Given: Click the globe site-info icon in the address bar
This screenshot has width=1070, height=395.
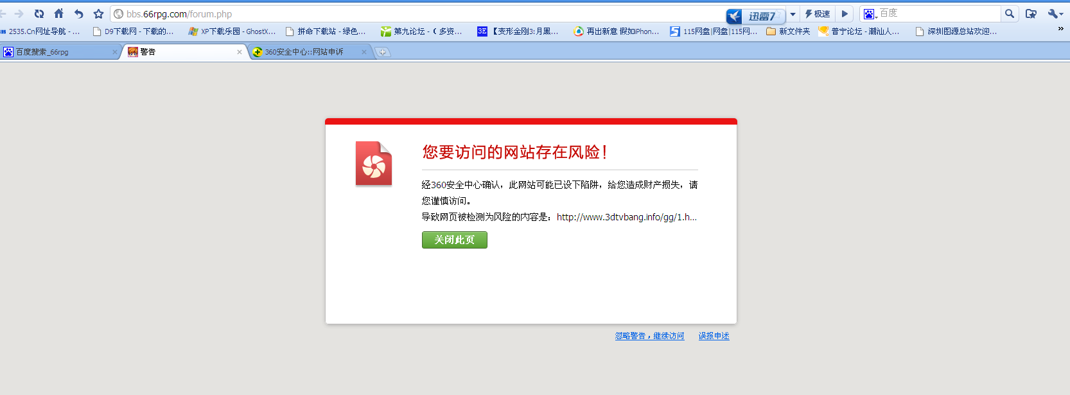Looking at the screenshot, I should pyautogui.click(x=118, y=13).
